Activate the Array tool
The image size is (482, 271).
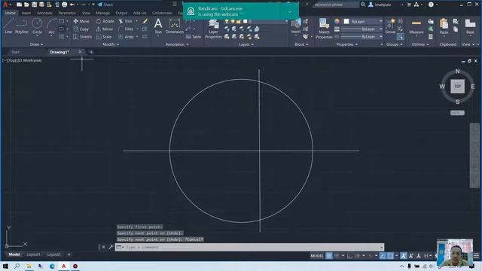(126, 37)
